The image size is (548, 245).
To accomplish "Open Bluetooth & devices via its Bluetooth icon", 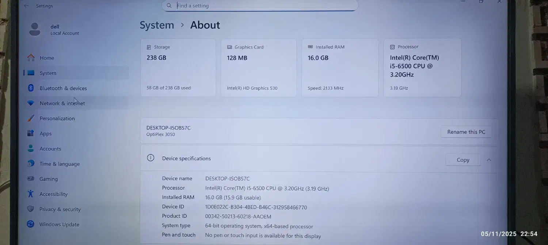I will click(31, 88).
